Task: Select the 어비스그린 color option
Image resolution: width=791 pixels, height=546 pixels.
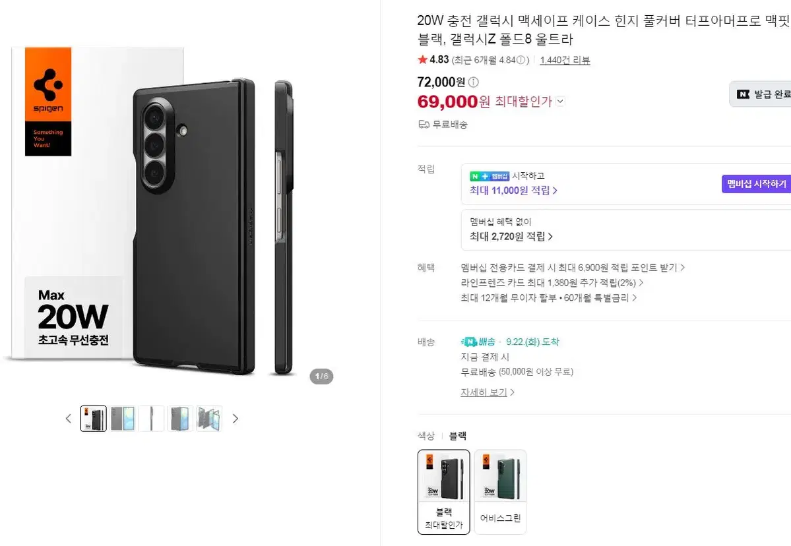Action: click(501, 491)
